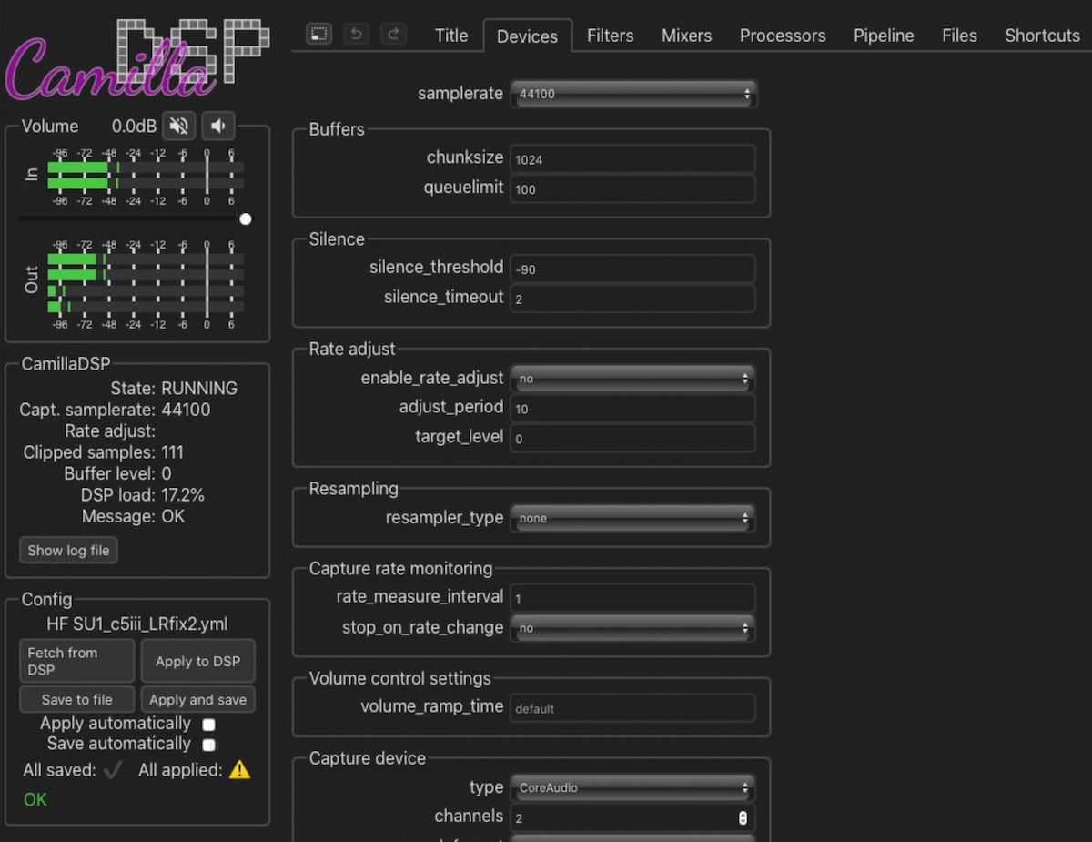Viewport: 1092px width, 842px height.
Task: Click the chunksize input field
Action: pyautogui.click(x=632, y=159)
